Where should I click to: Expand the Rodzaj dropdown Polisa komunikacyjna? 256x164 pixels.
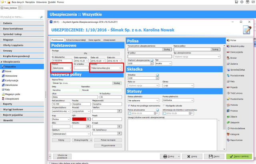(x=106, y=68)
